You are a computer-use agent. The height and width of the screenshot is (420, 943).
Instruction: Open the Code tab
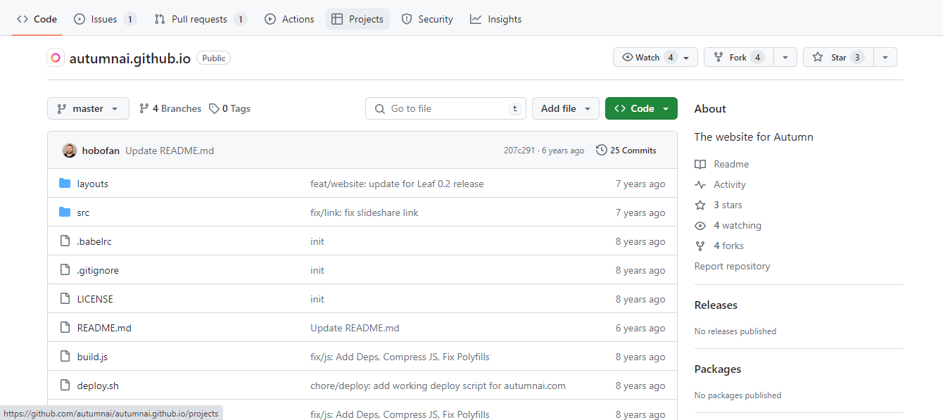coord(37,19)
